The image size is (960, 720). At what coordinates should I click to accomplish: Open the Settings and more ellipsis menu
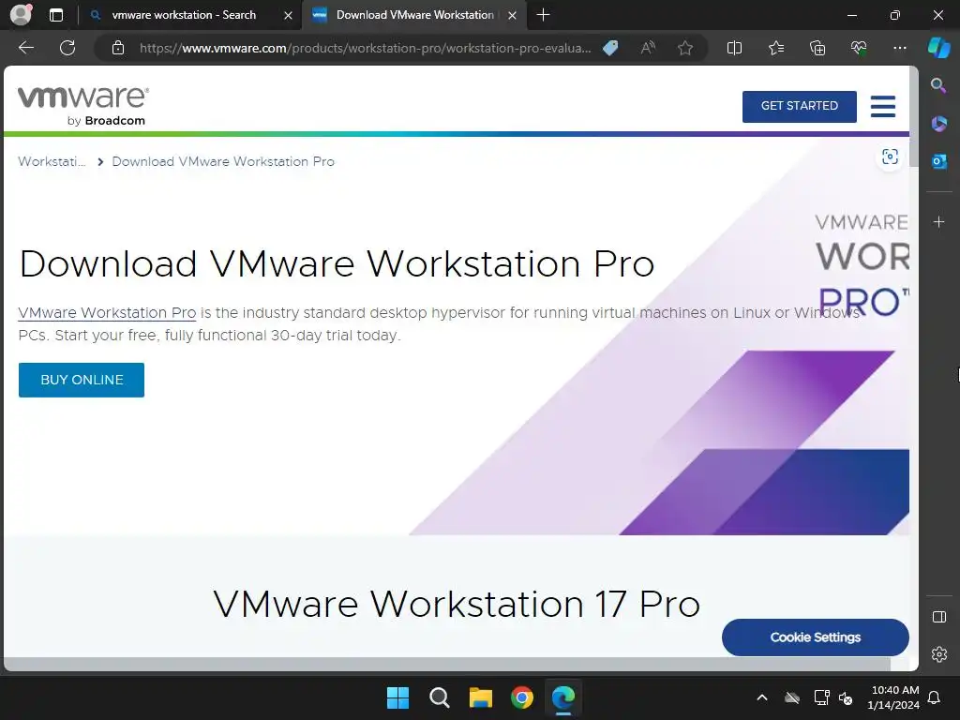tap(899, 48)
